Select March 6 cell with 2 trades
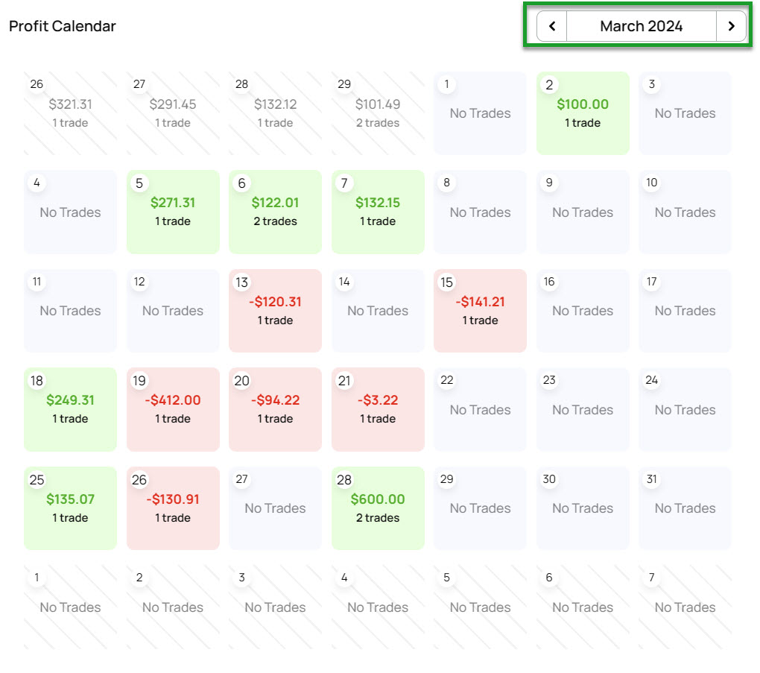This screenshot has height=673, width=760. pos(275,212)
